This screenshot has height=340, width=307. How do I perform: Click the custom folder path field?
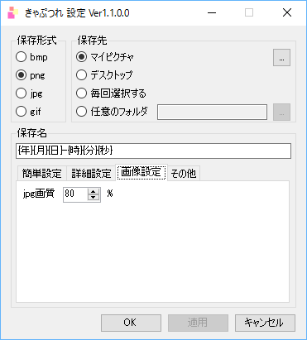point(212,112)
